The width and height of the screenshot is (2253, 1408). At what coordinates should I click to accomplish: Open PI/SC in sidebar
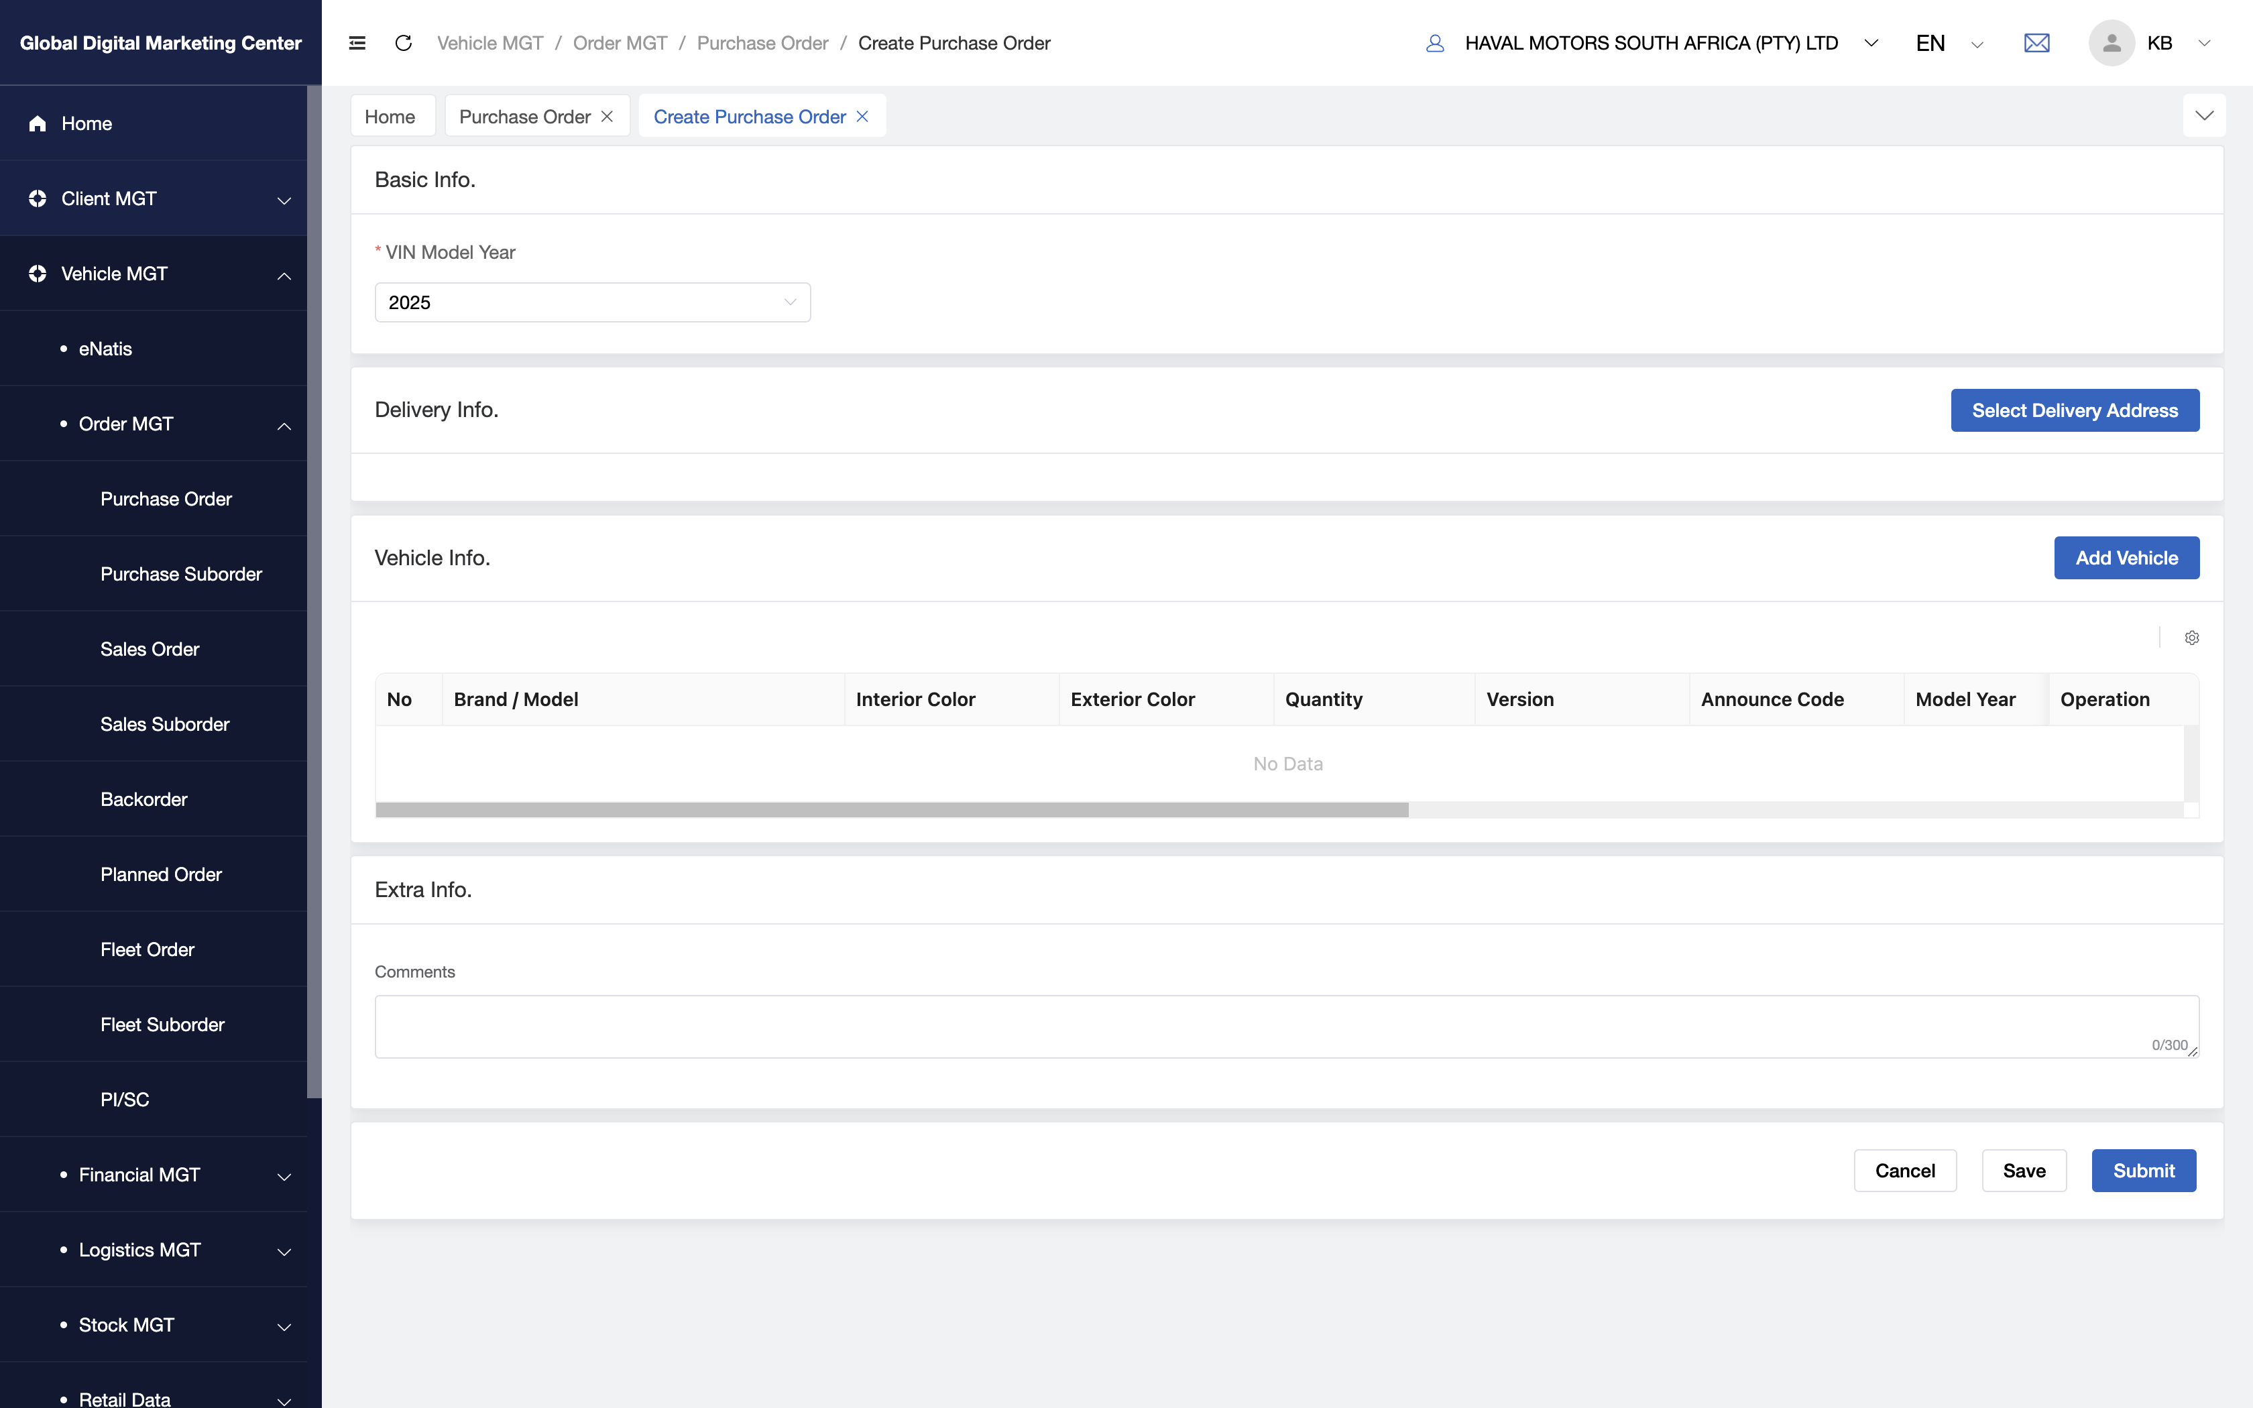pos(154,1100)
